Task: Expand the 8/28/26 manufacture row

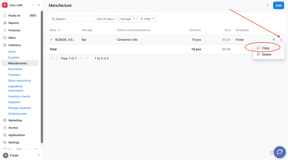Action: point(51,39)
